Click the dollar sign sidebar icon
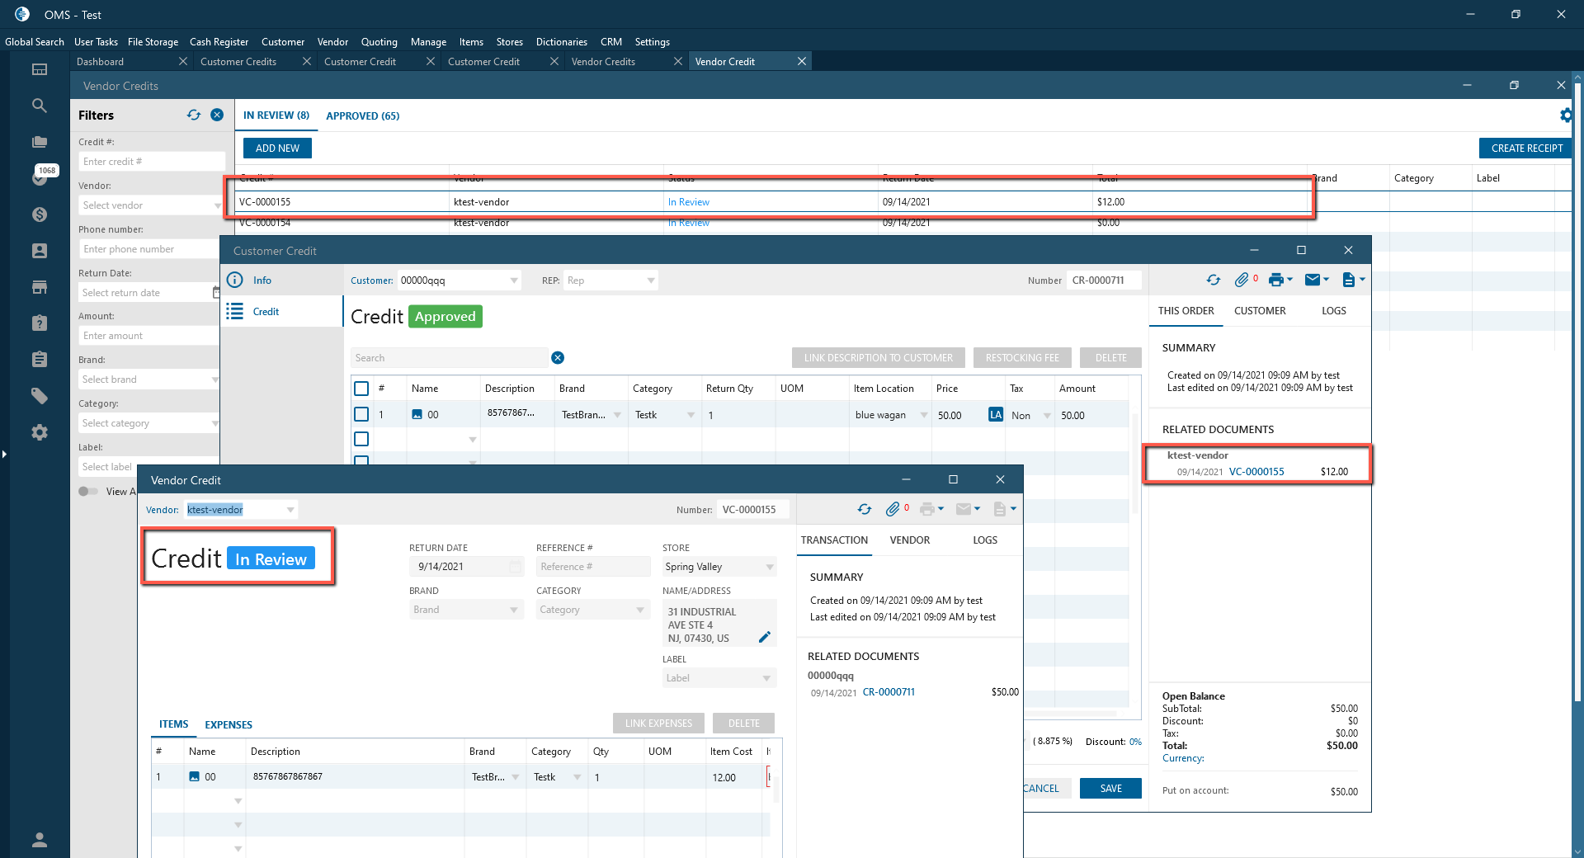 point(40,214)
